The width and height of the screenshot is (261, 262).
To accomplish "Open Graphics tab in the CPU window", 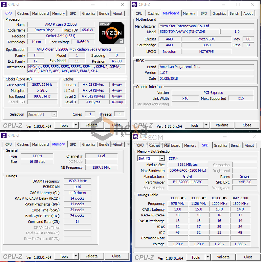I will [x=89, y=13].
